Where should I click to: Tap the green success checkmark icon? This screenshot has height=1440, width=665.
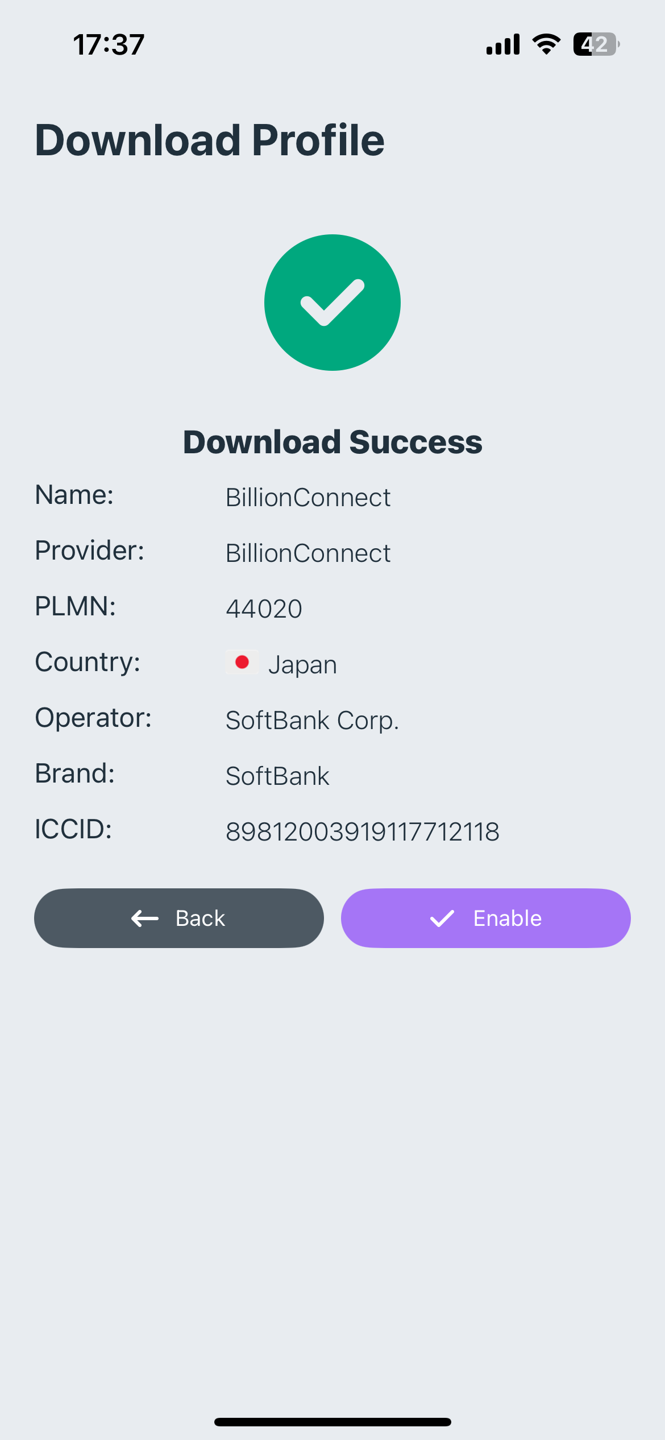(x=332, y=303)
